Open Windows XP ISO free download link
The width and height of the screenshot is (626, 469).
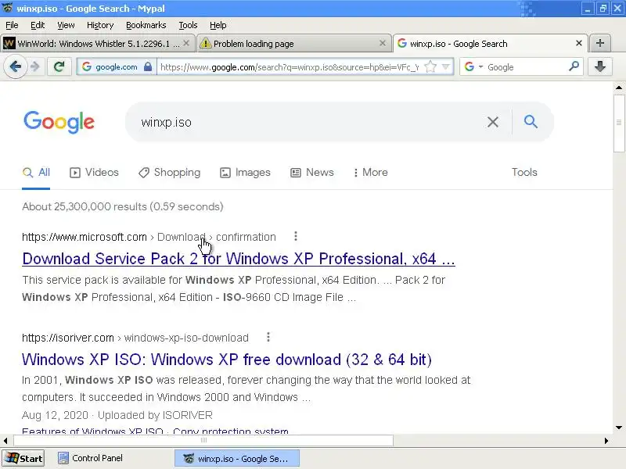click(227, 360)
